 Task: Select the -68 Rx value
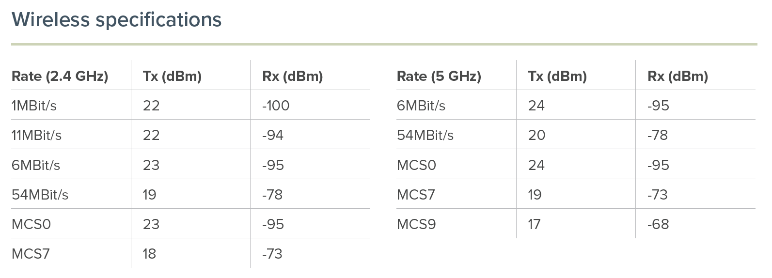point(658,224)
